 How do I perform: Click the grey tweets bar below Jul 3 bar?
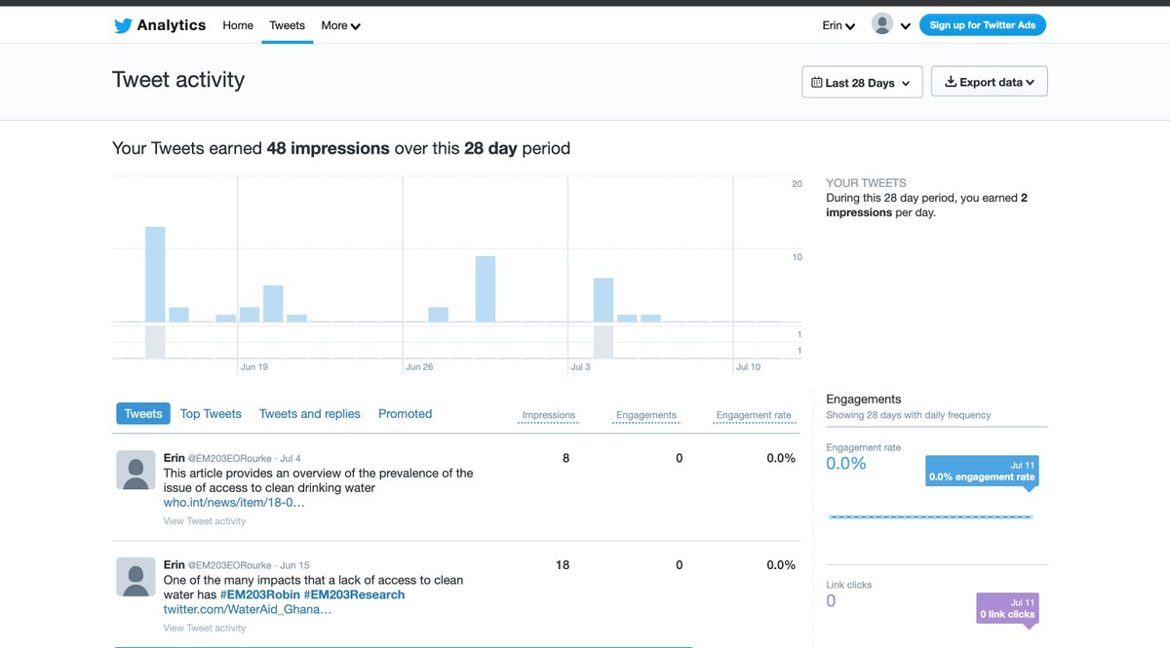tap(604, 342)
